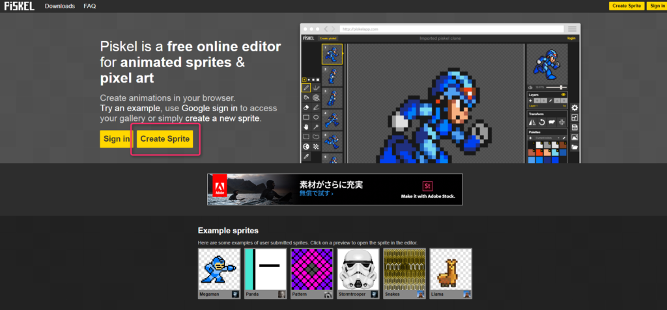Viewport: 667px width, 310px height.
Task: Choose the Rectangle tool
Action: (305, 117)
